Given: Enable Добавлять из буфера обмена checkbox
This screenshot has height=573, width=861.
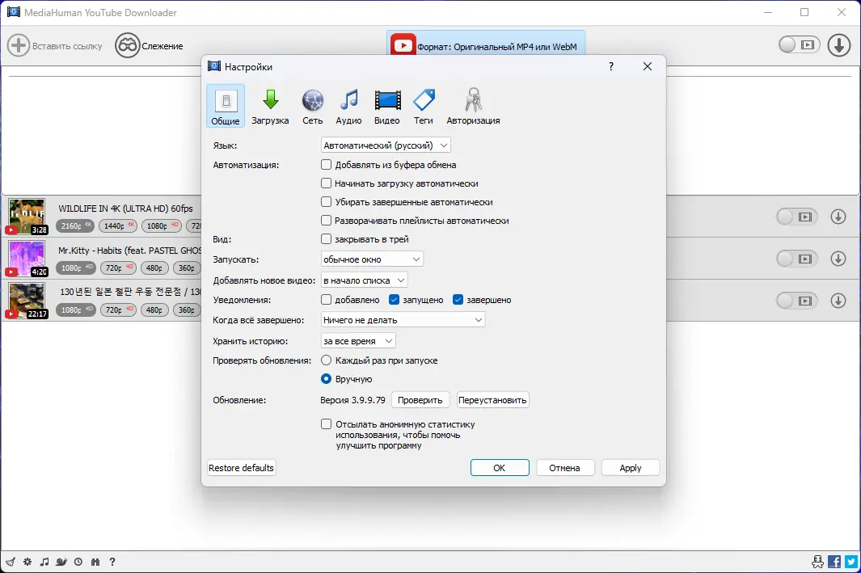Looking at the screenshot, I should click(x=326, y=165).
